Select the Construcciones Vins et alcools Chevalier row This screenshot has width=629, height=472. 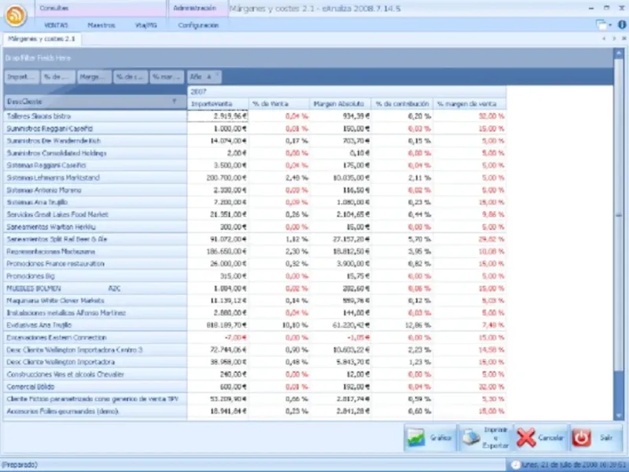click(94, 374)
